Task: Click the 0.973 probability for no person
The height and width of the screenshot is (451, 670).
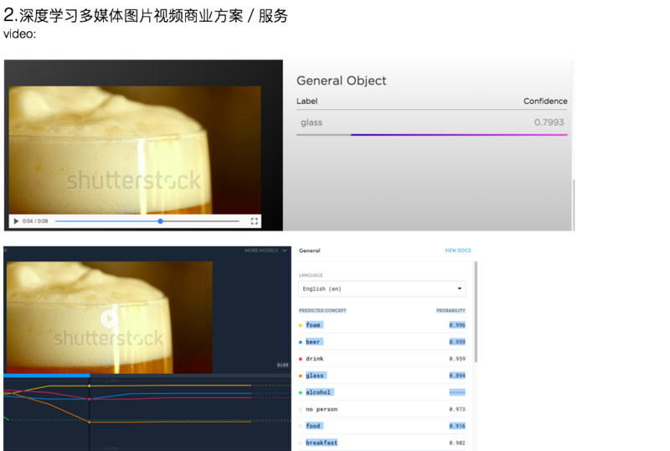Action: pos(457,409)
